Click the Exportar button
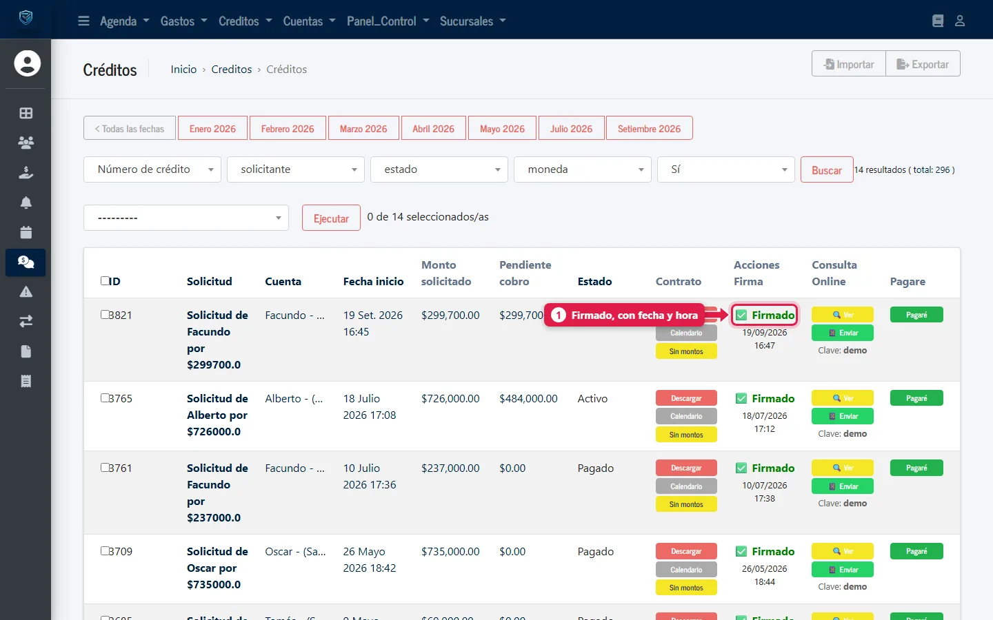The width and height of the screenshot is (993, 620). click(x=923, y=64)
